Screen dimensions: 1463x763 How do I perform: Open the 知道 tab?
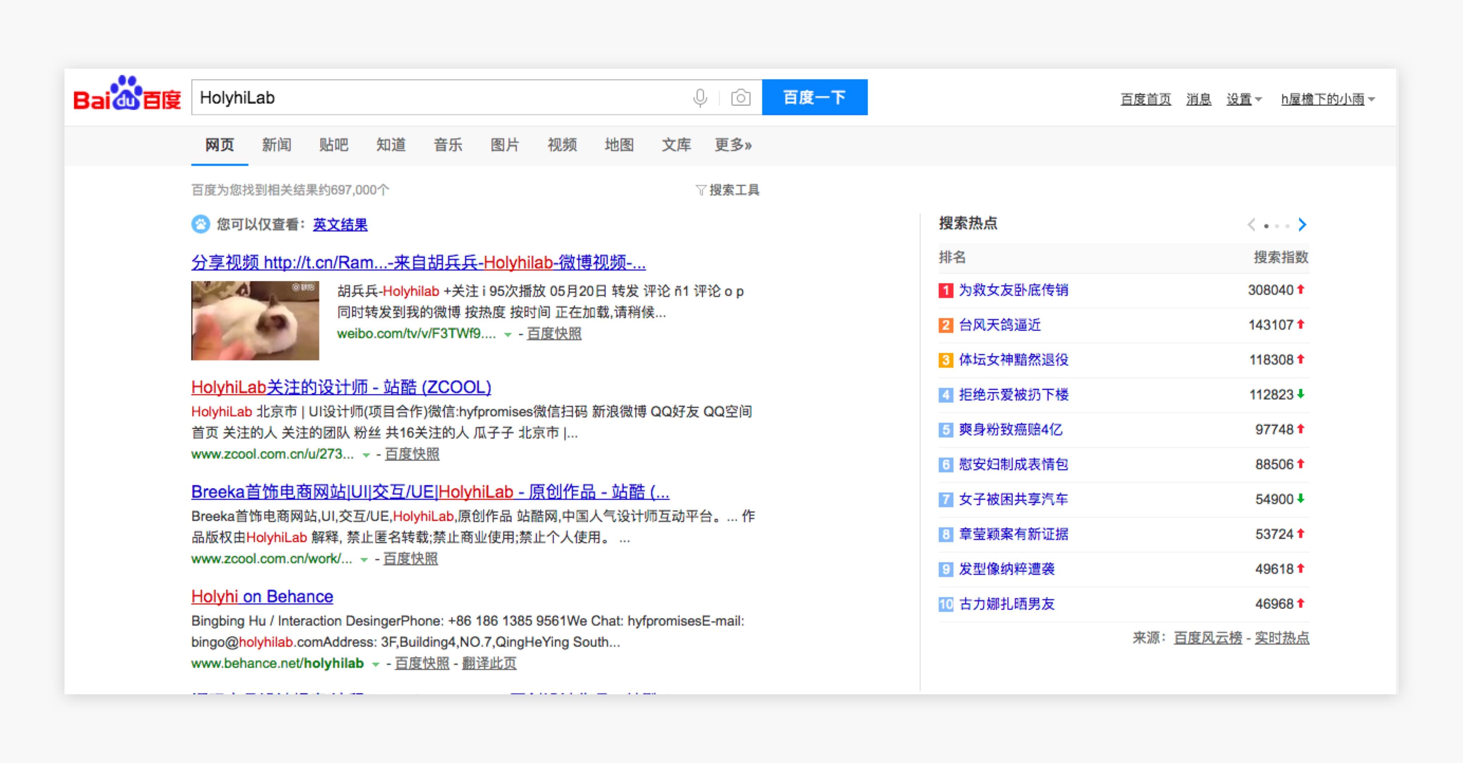(x=391, y=145)
